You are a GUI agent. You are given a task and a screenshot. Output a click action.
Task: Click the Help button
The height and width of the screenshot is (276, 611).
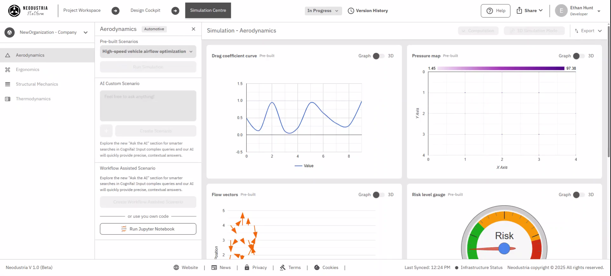click(495, 11)
